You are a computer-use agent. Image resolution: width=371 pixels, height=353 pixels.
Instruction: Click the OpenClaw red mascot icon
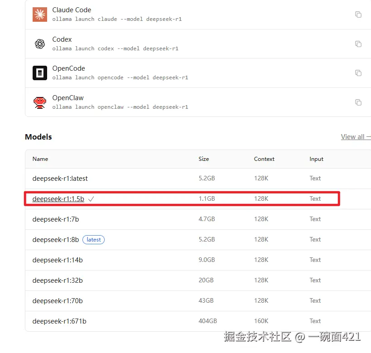click(x=40, y=102)
